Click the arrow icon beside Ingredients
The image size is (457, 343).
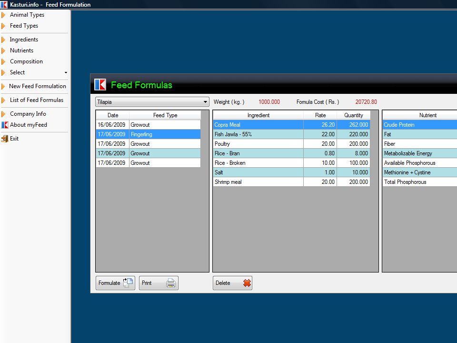[x=3, y=40]
